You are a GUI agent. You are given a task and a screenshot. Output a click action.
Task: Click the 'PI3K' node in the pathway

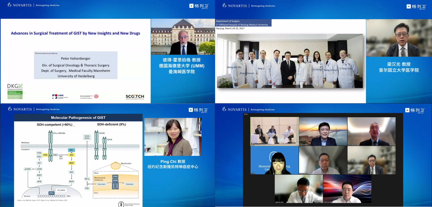(45, 155)
